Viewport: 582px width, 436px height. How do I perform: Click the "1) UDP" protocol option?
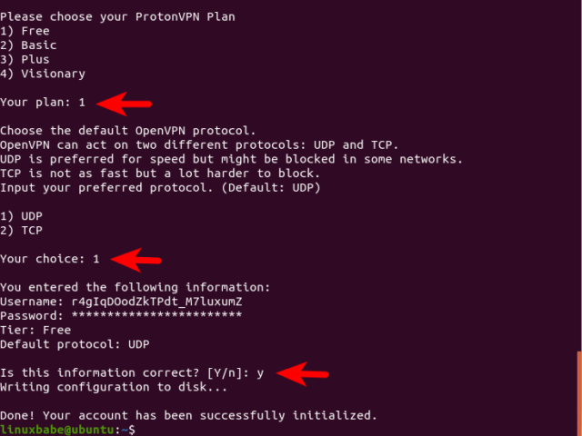click(x=21, y=216)
